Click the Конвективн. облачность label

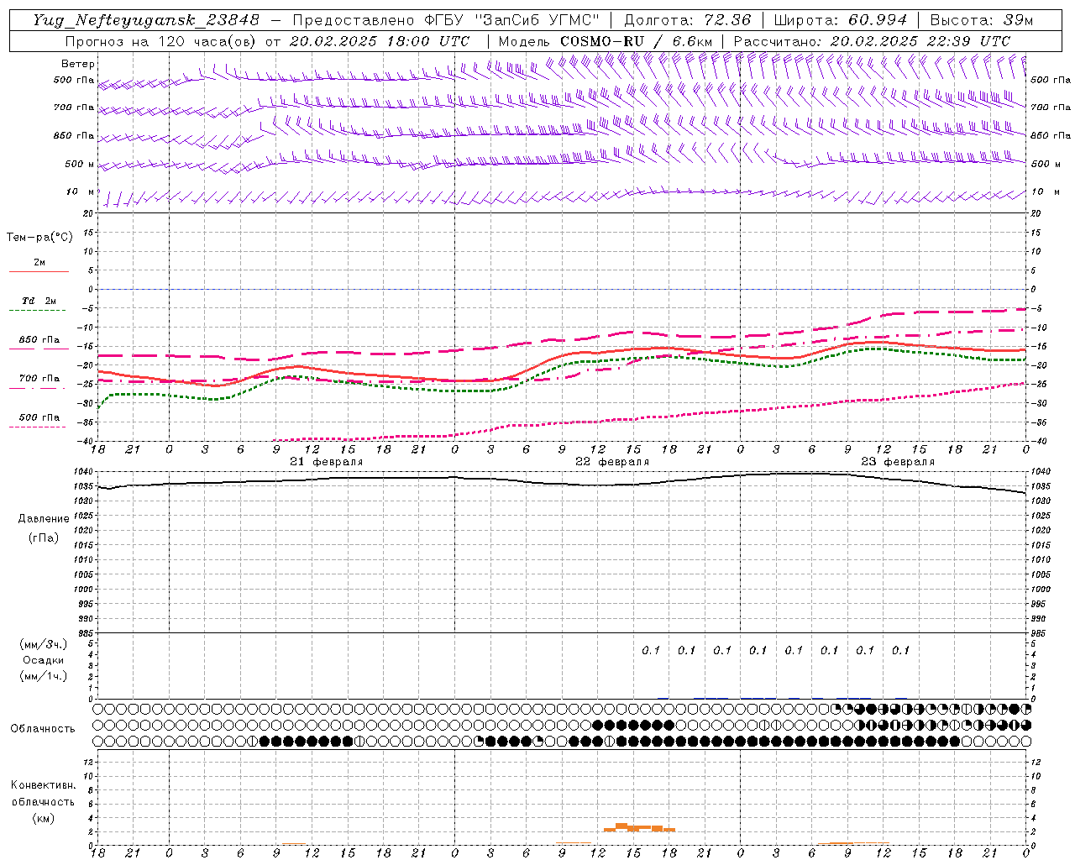[x=43, y=794]
